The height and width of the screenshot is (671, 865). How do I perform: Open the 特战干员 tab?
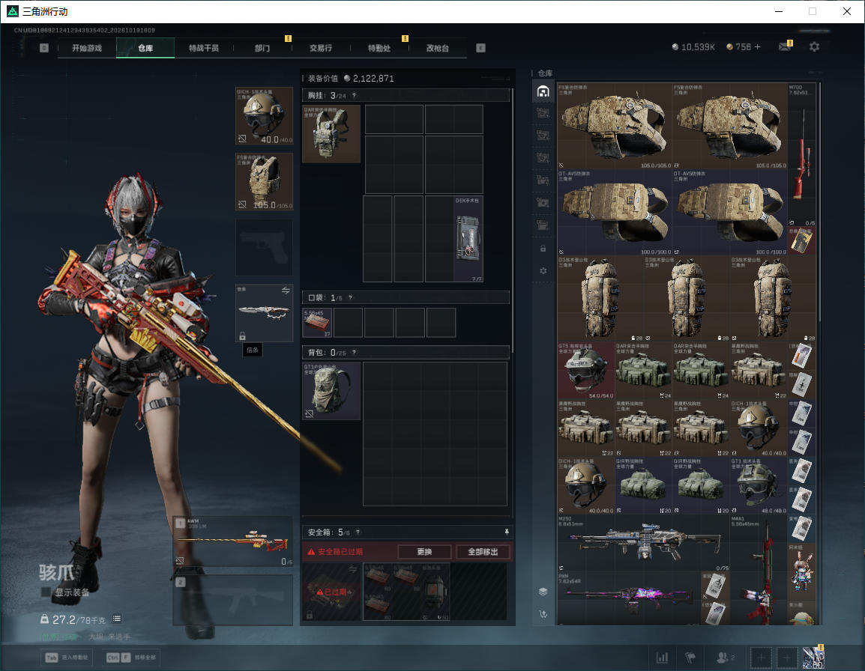click(204, 48)
